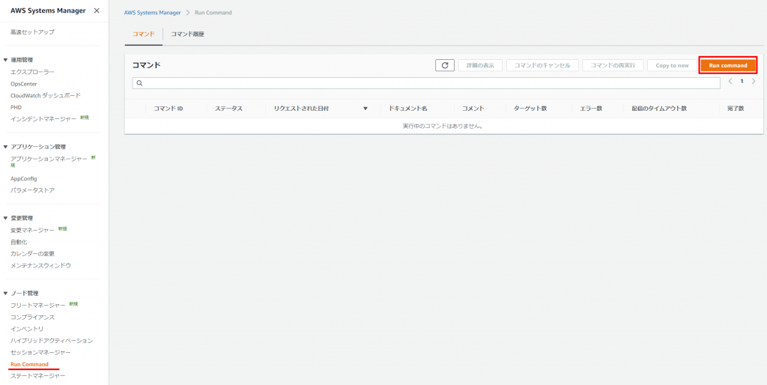Viewport: 767px width, 385px height.
Task: Click the コマンドのキャンセル button
Action: pos(542,65)
